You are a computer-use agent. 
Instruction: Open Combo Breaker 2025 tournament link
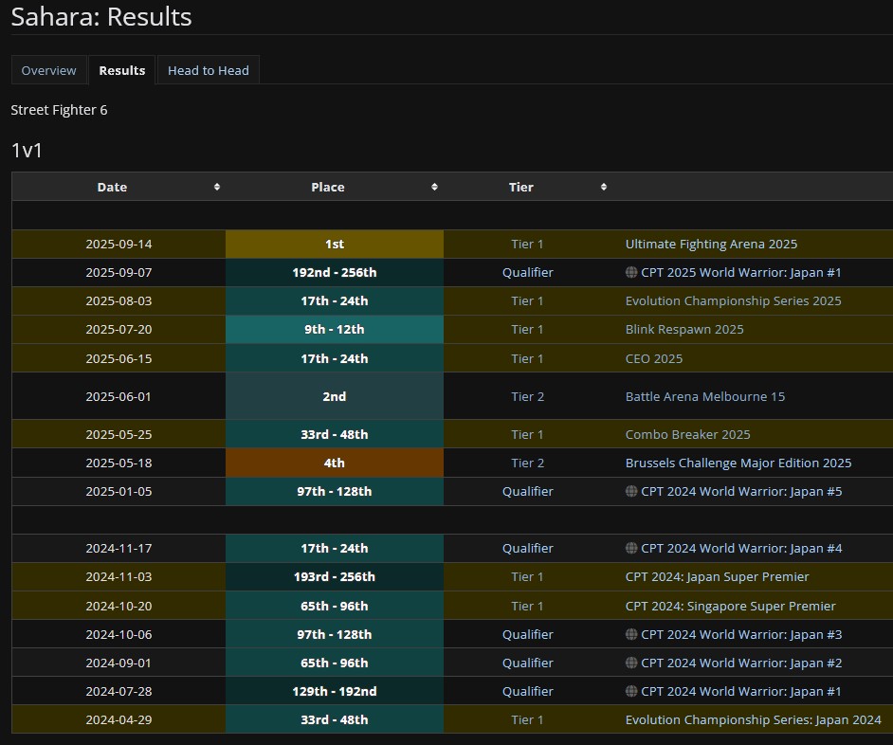pos(687,434)
